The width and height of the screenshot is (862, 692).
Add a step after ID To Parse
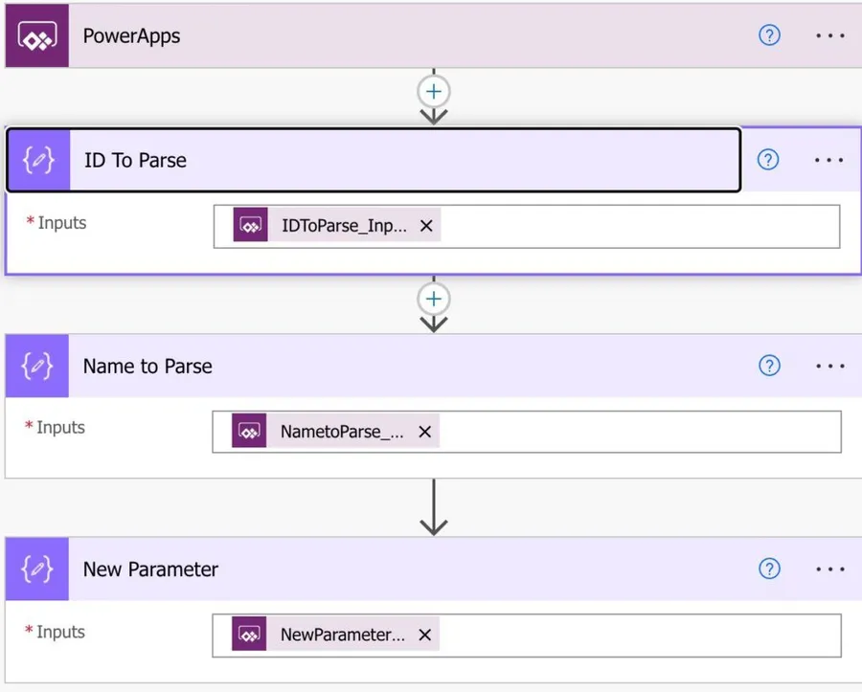pyautogui.click(x=434, y=300)
